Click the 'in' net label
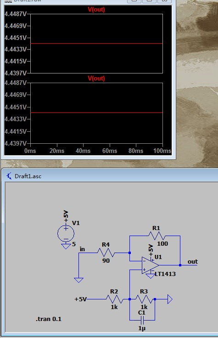This screenshot has width=218, height=338. pyautogui.click(x=82, y=249)
